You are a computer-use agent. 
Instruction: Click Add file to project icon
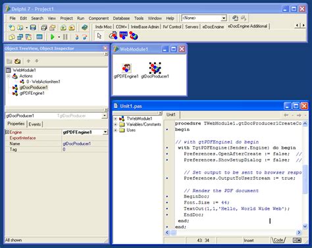tap(63, 28)
